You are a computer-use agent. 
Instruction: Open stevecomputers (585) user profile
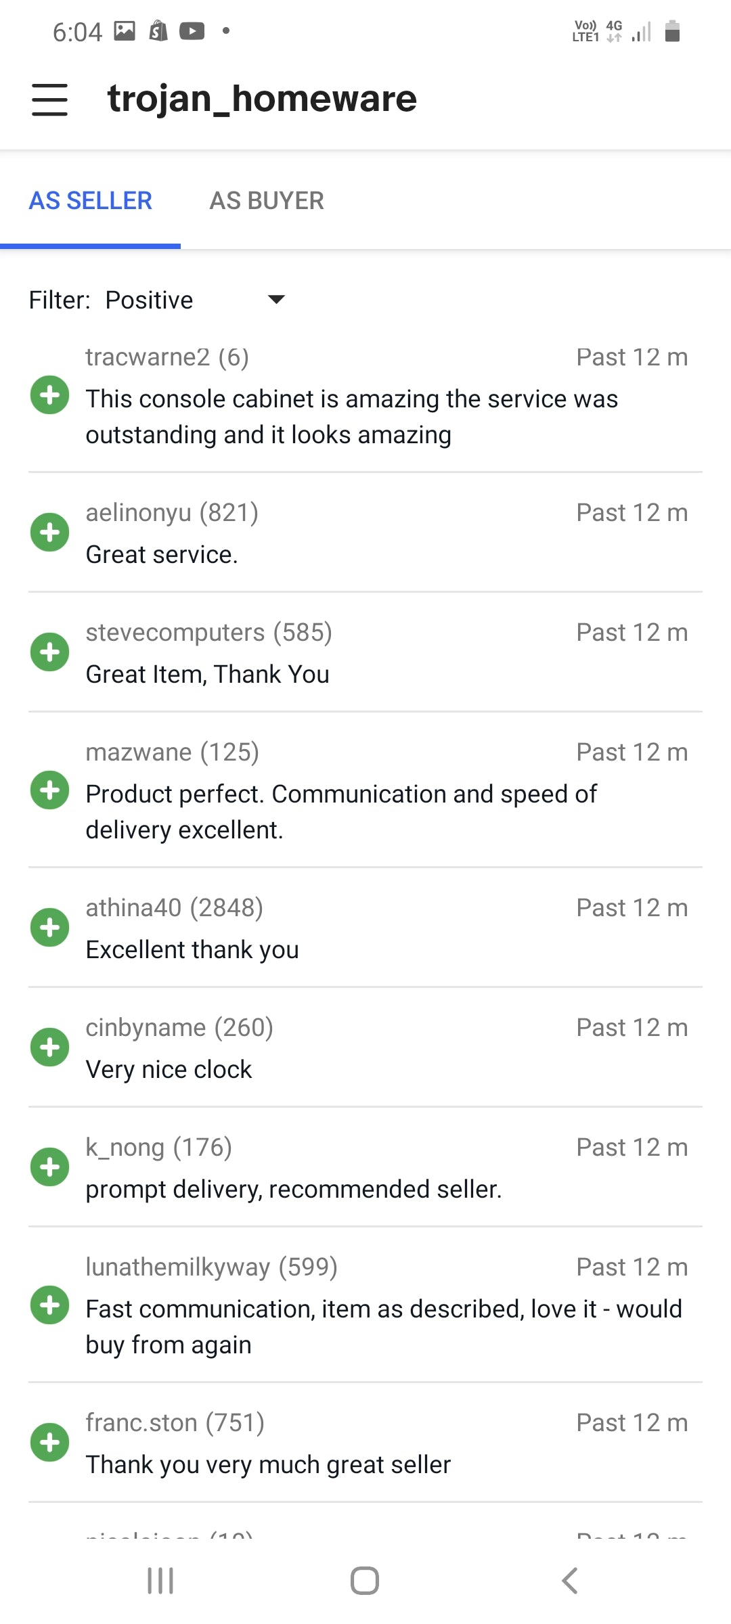208,632
